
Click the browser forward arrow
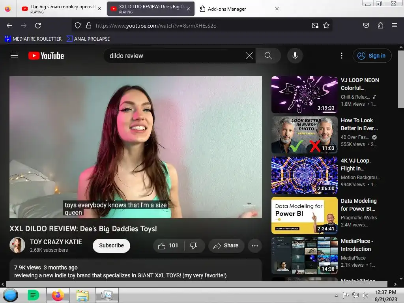(x=24, y=26)
